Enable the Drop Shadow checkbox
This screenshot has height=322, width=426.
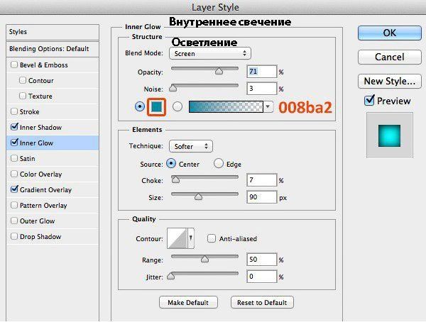point(14,236)
